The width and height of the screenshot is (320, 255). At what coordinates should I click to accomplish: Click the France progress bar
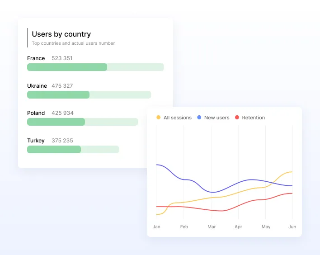[x=95, y=67]
